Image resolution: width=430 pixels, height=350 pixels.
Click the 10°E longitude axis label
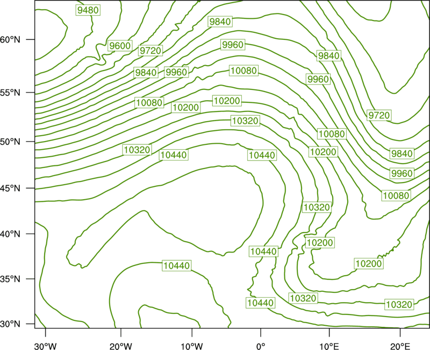[329, 346]
